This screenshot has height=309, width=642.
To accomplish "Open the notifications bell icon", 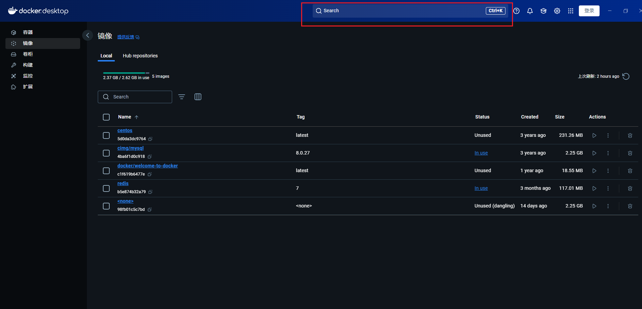I will click(x=530, y=11).
